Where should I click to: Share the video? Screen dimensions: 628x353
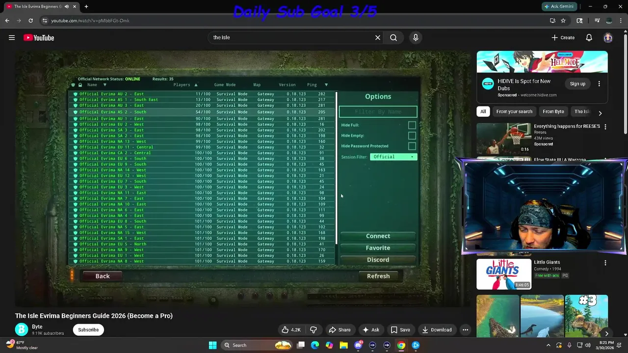tap(340, 329)
